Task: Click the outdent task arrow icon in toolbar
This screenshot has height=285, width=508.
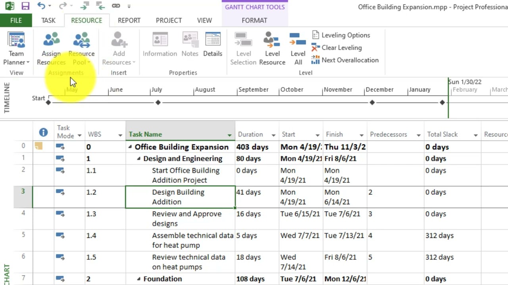Action: pos(100,6)
